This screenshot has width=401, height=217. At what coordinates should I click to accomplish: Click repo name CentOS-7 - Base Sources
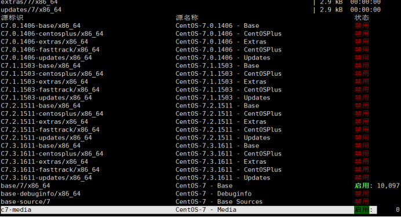219,202
